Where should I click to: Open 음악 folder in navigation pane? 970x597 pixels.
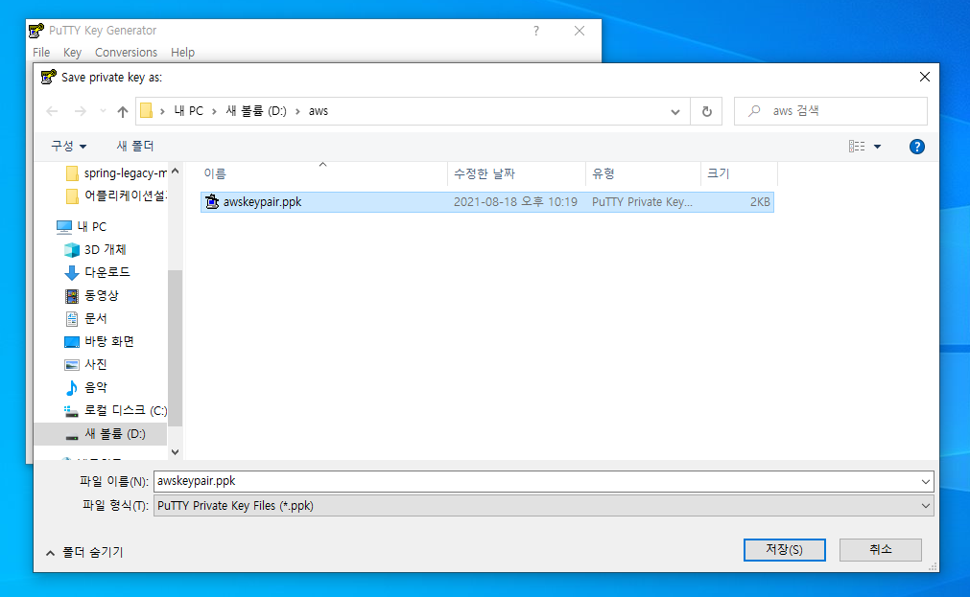[86, 387]
